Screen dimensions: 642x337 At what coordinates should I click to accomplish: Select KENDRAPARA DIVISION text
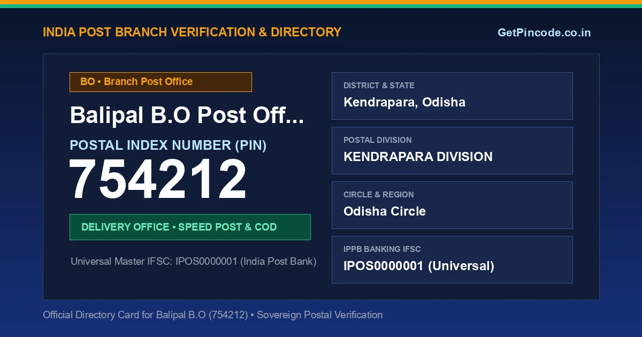coord(418,157)
